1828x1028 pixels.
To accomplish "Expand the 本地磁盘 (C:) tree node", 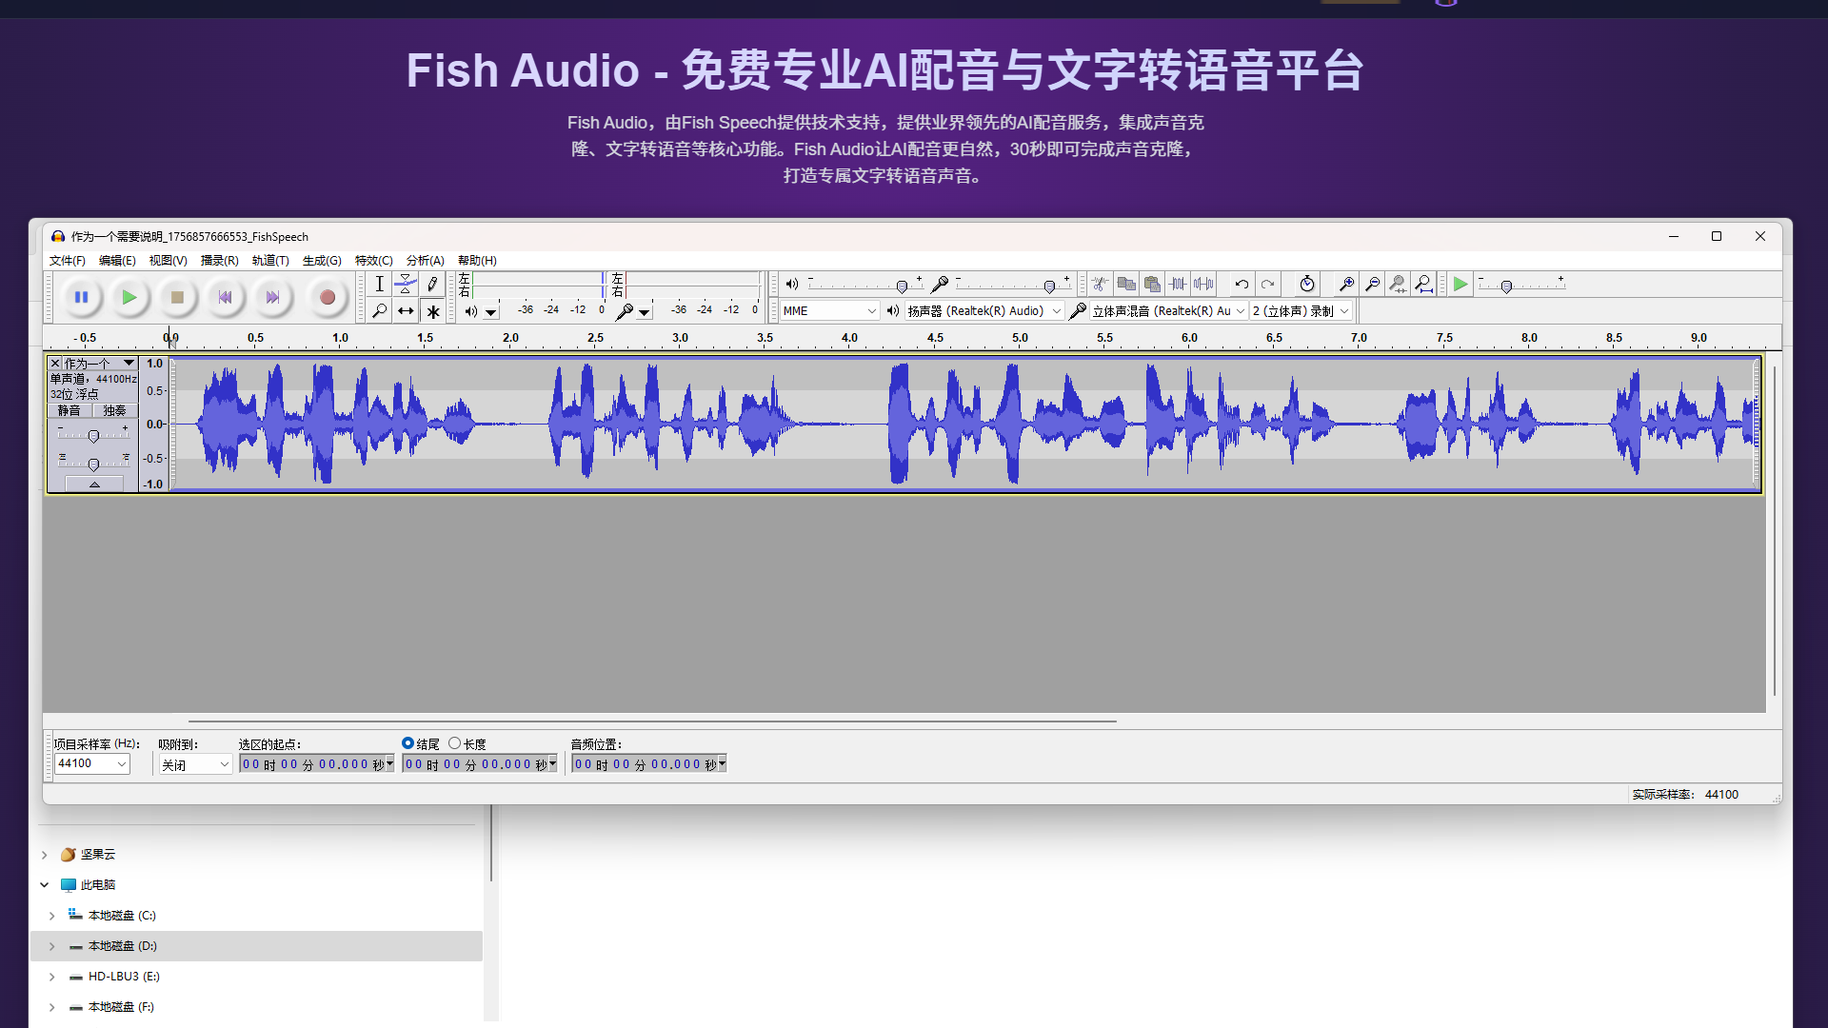I will (52, 915).
